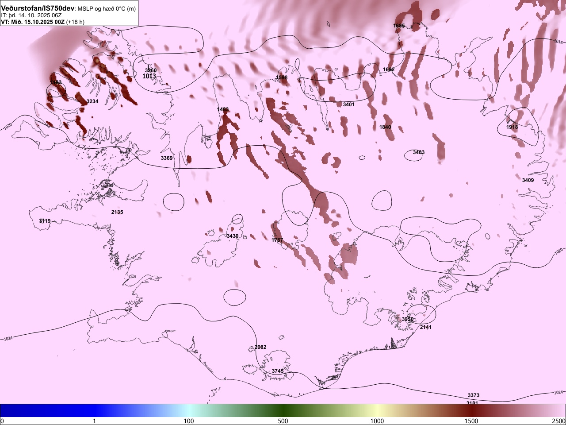Click the 2135 height label
566x425 pixels.
pyautogui.click(x=117, y=212)
